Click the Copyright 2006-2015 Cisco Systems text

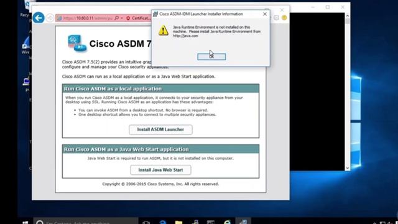click(x=160, y=184)
